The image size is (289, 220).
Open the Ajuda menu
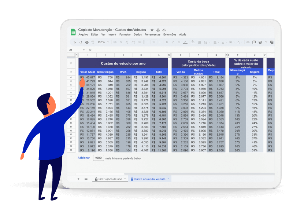183,34
